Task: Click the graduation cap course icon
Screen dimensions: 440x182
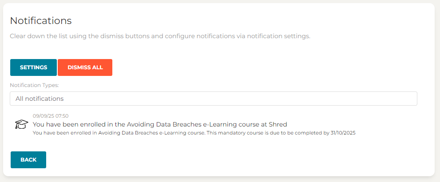Action: pyautogui.click(x=21, y=124)
